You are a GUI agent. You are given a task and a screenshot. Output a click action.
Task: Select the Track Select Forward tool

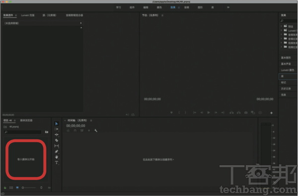57,129
